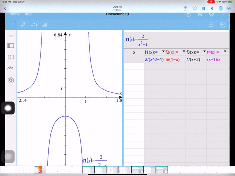The width and height of the screenshot is (235, 176).
Task: Take a screen capture with camera icon
Action: click(11, 80)
